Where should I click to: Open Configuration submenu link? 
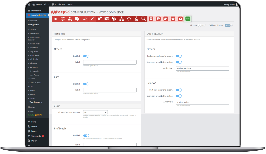(x=34, y=25)
